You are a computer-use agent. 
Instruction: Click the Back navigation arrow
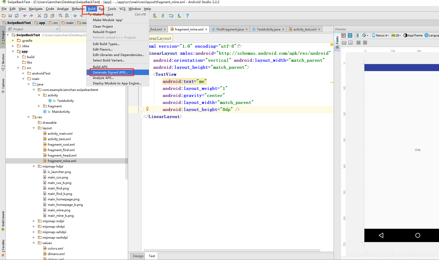(75, 16)
